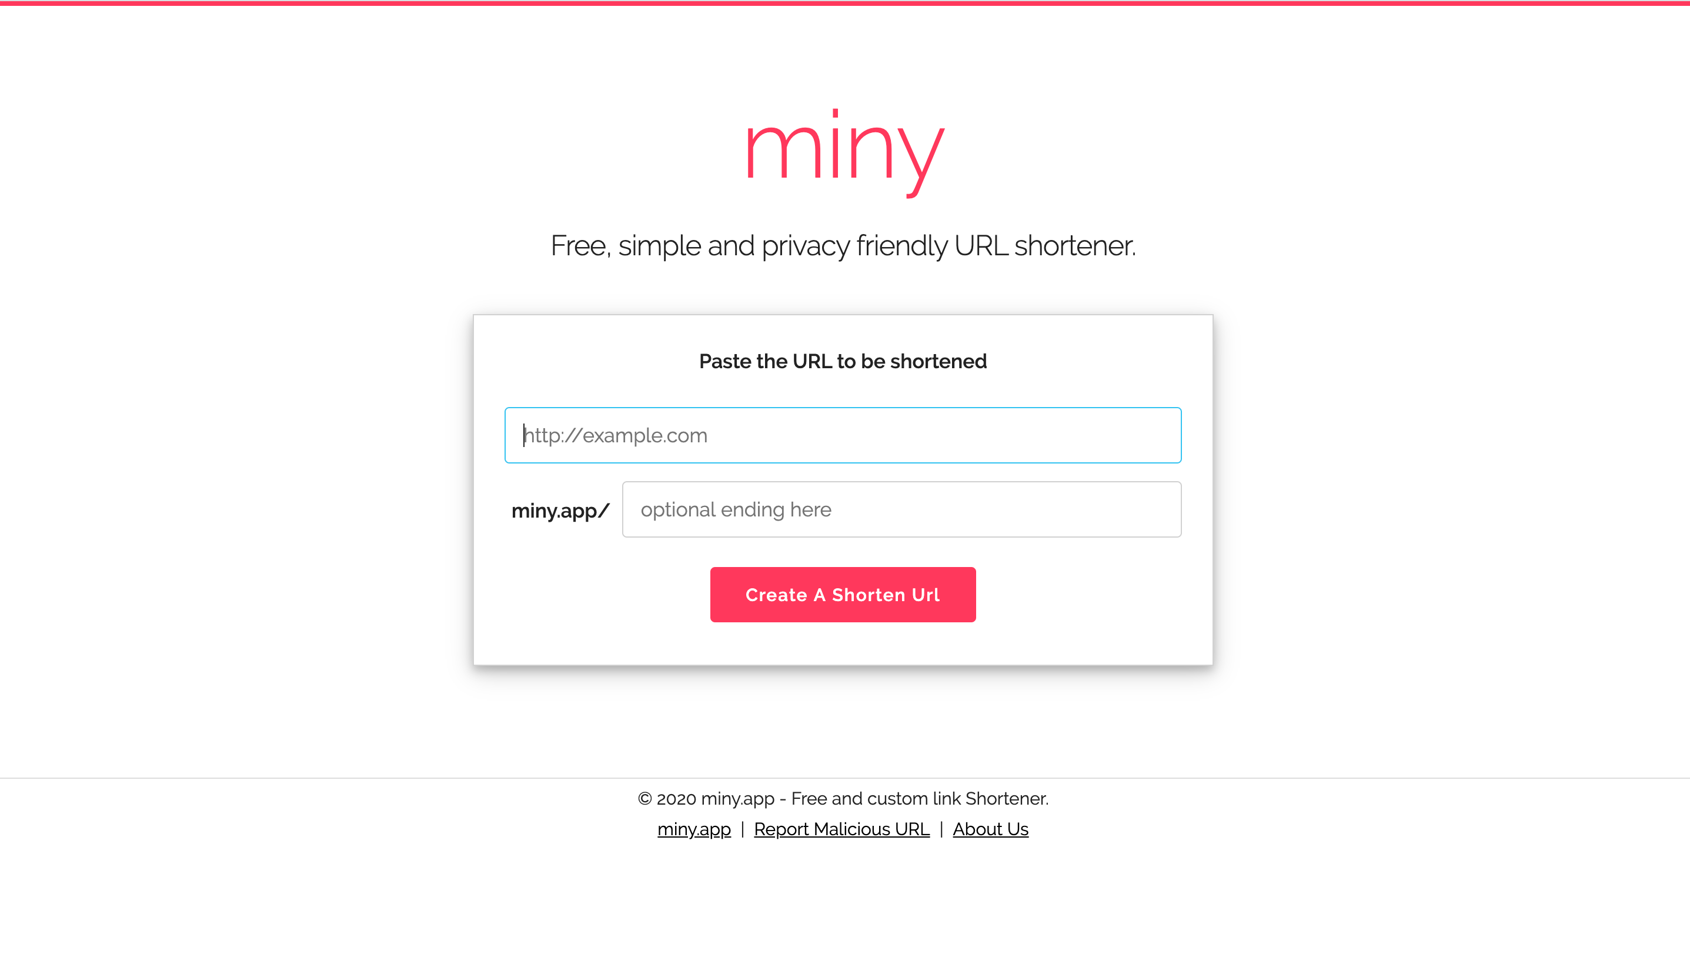Click the Paste the URL to be shortened heading
The height and width of the screenshot is (967, 1690).
tap(842, 361)
